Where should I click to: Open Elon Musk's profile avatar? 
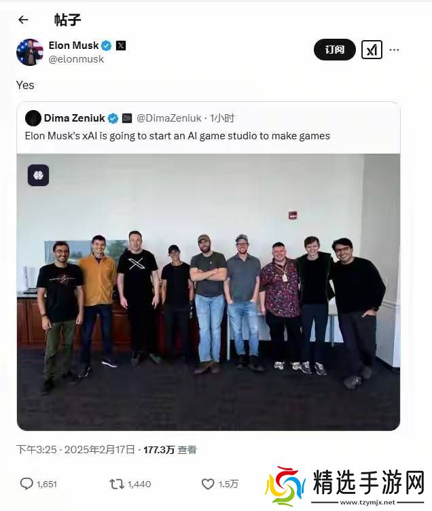[x=30, y=52]
